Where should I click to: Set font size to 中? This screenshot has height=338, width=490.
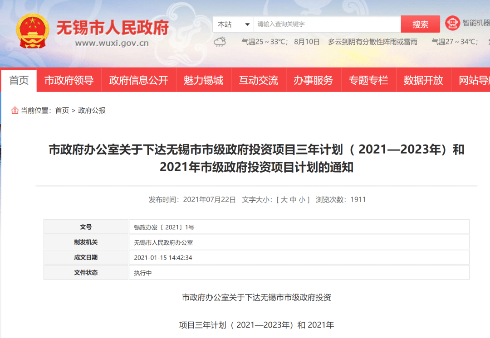click(x=293, y=199)
